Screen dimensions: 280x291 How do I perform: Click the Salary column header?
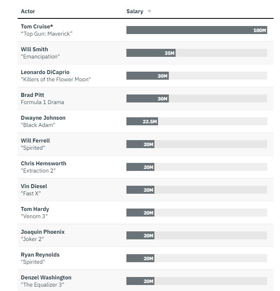click(x=135, y=11)
